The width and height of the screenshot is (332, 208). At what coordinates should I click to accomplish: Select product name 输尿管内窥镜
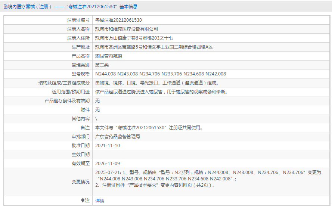[109, 56]
